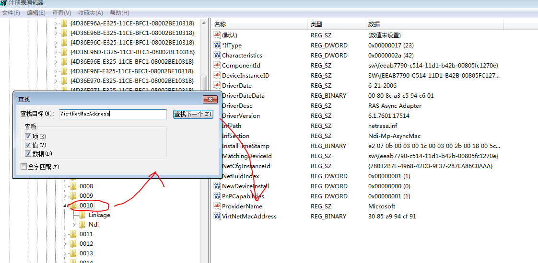Click the 查找目标 text input field
The width and height of the screenshot is (538, 263).
click(112, 114)
